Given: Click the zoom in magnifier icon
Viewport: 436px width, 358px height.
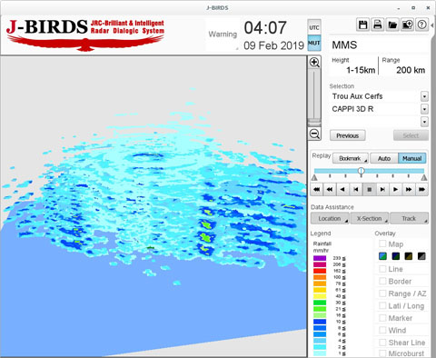Looking at the screenshot, I should coord(314,63).
